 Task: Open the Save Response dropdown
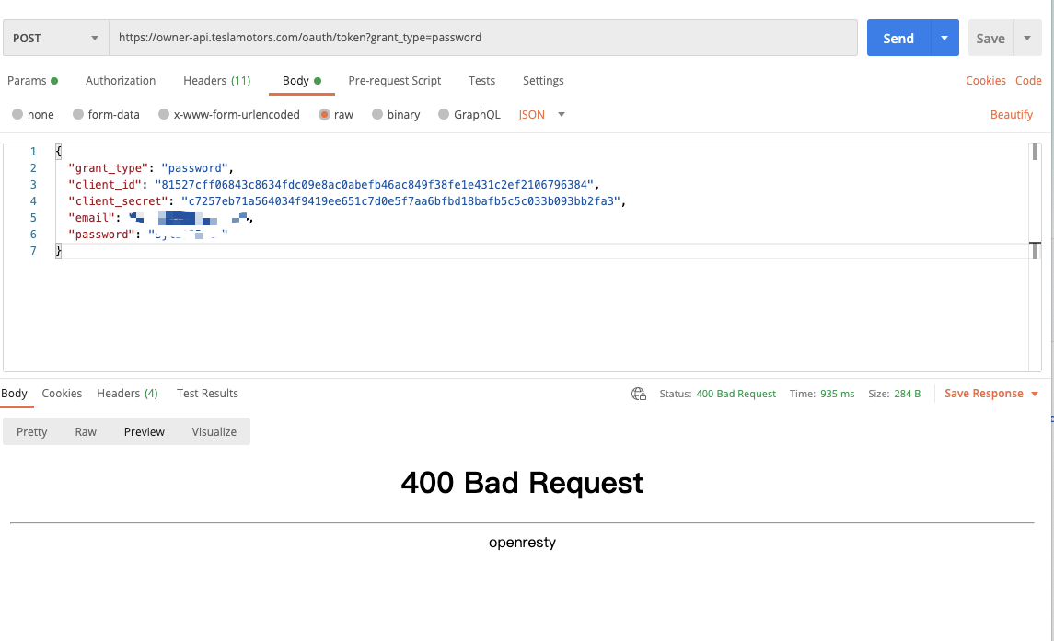(x=990, y=393)
